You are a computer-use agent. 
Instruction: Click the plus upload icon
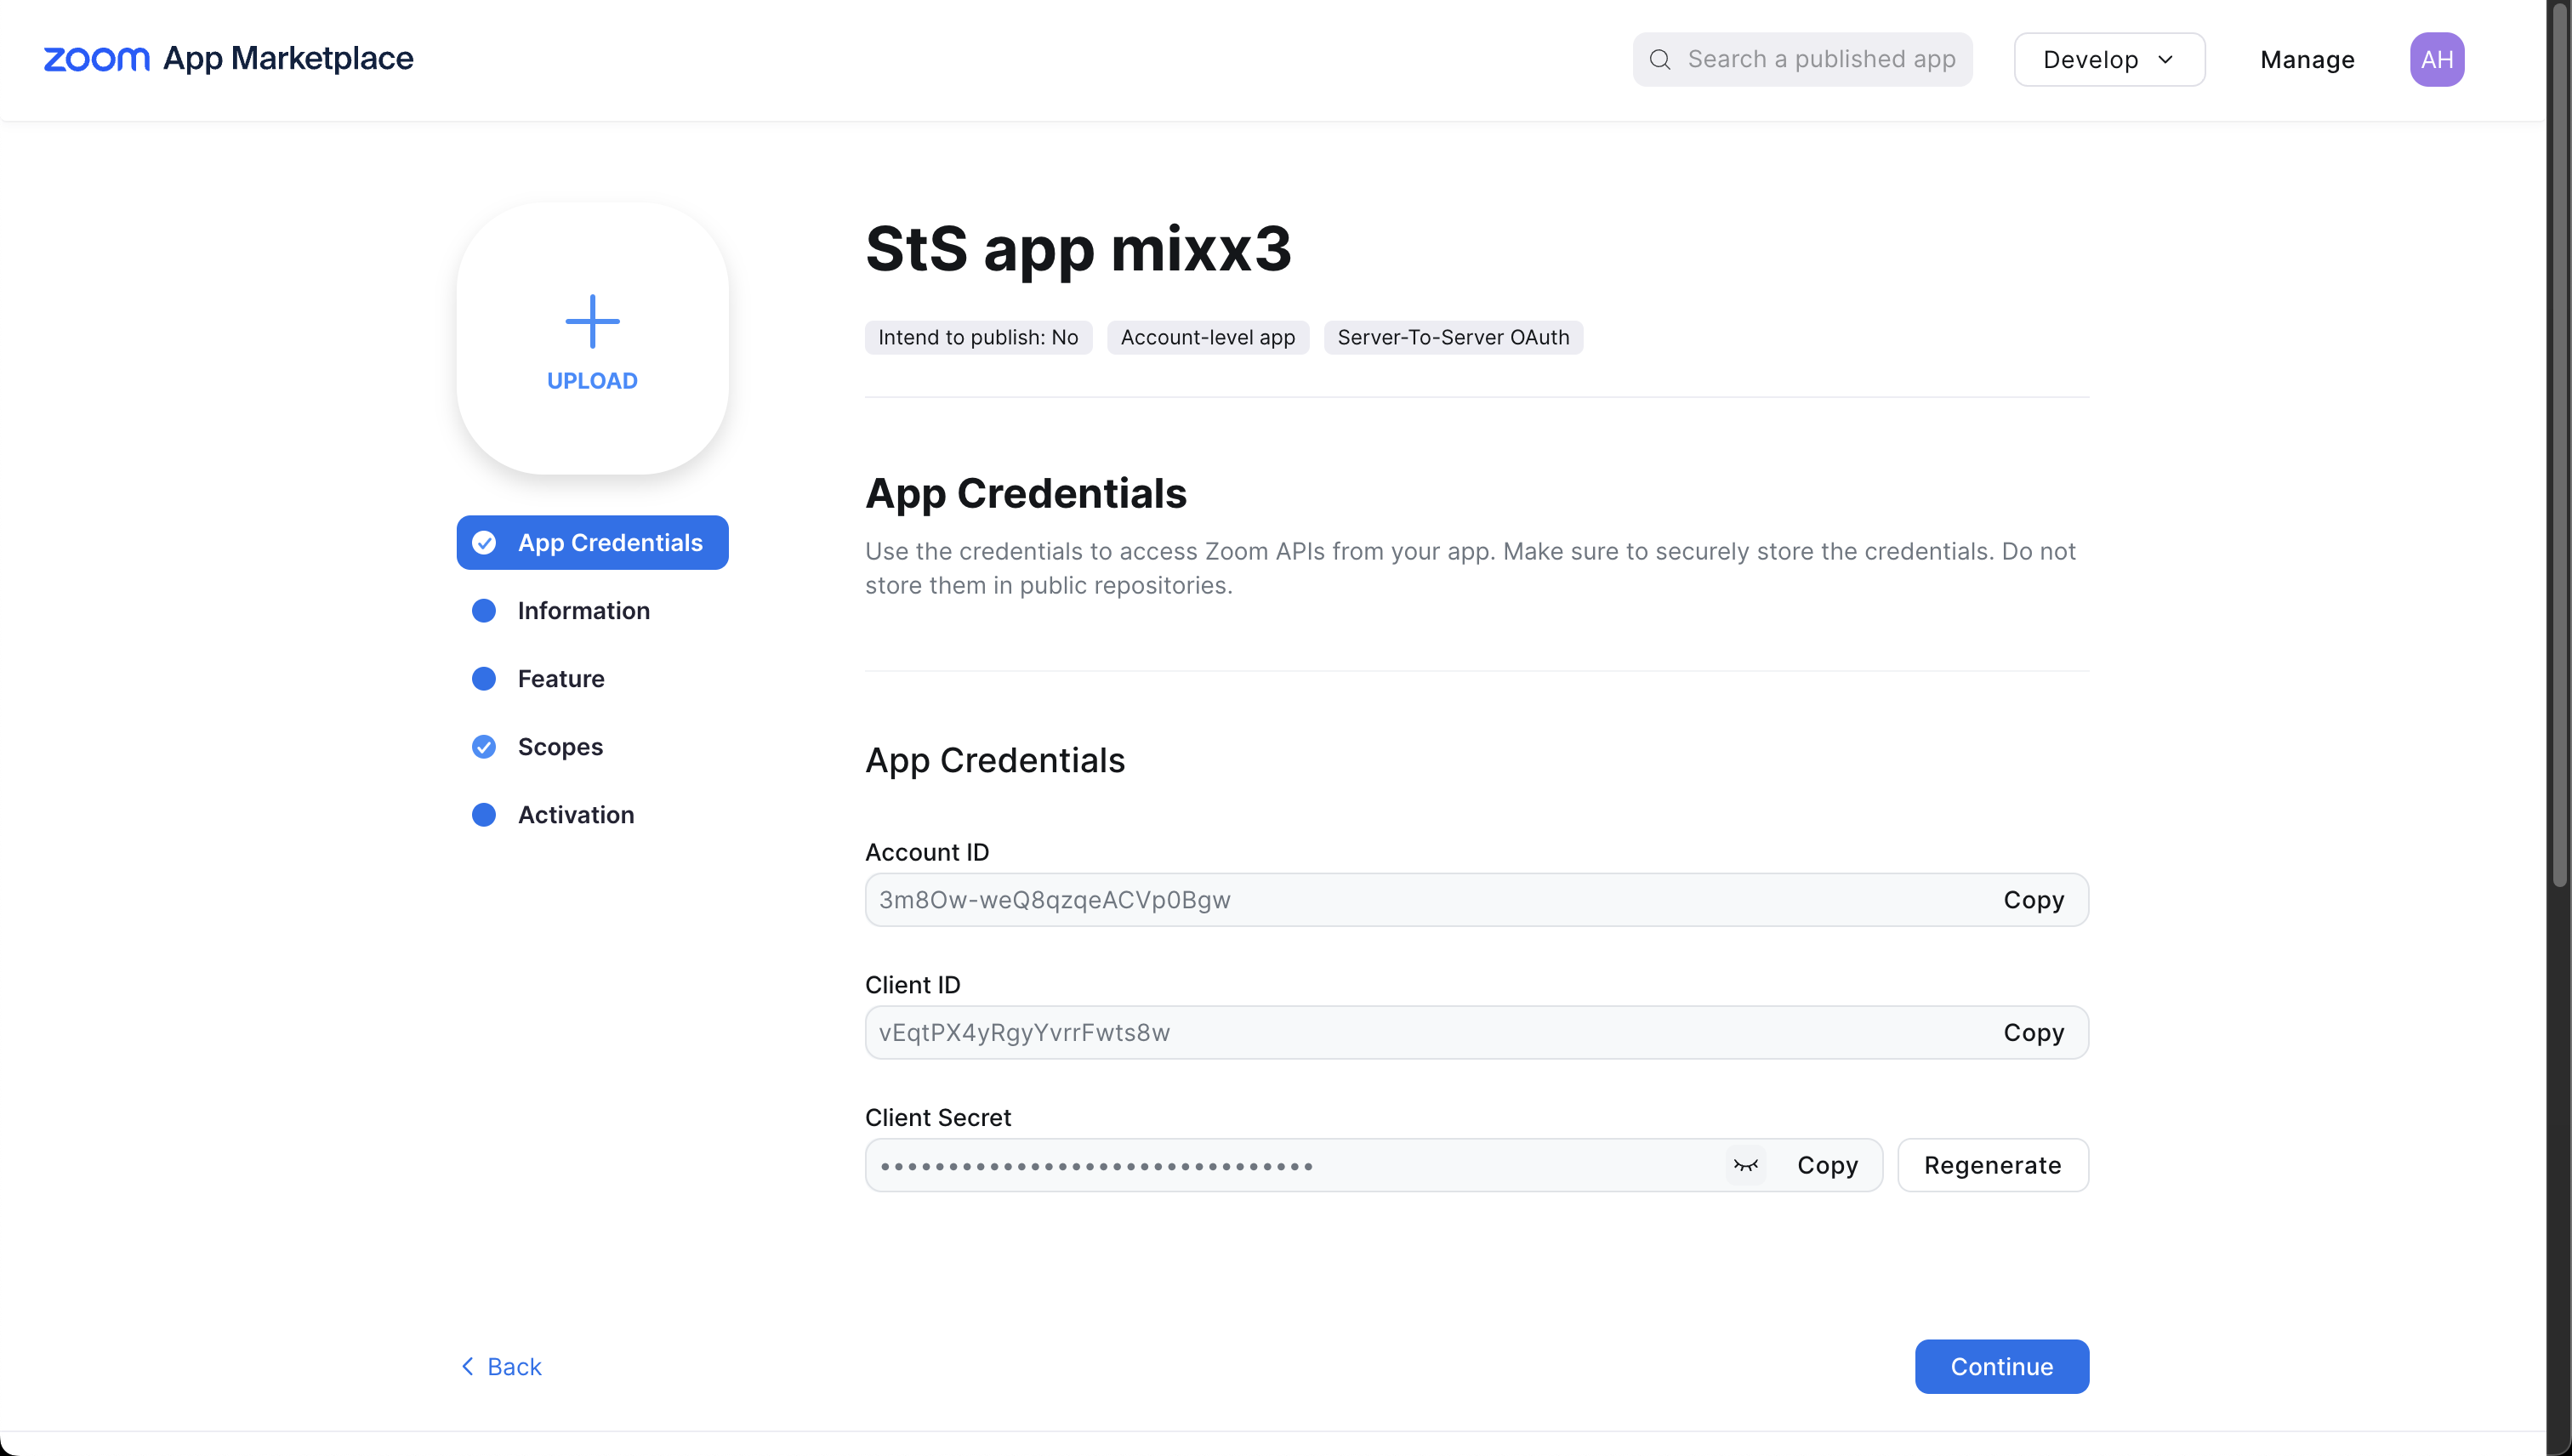(592, 321)
